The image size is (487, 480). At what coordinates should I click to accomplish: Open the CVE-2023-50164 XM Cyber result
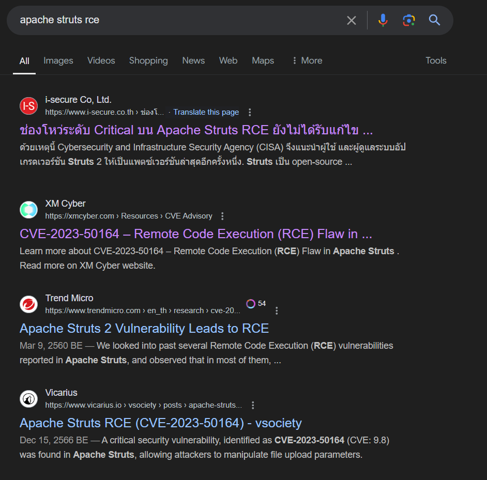(x=195, y=234)
